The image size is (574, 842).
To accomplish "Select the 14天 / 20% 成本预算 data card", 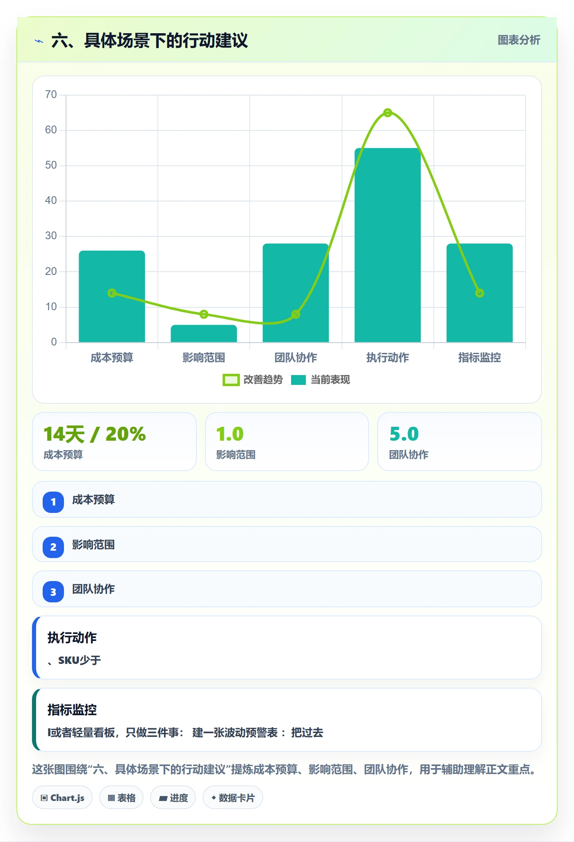I will coord(114,442).
